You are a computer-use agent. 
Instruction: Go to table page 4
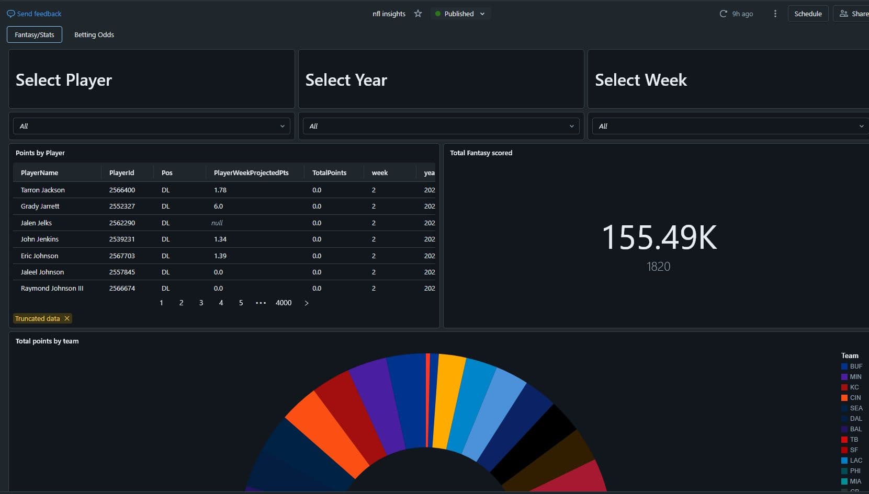(x=221, y=303)
